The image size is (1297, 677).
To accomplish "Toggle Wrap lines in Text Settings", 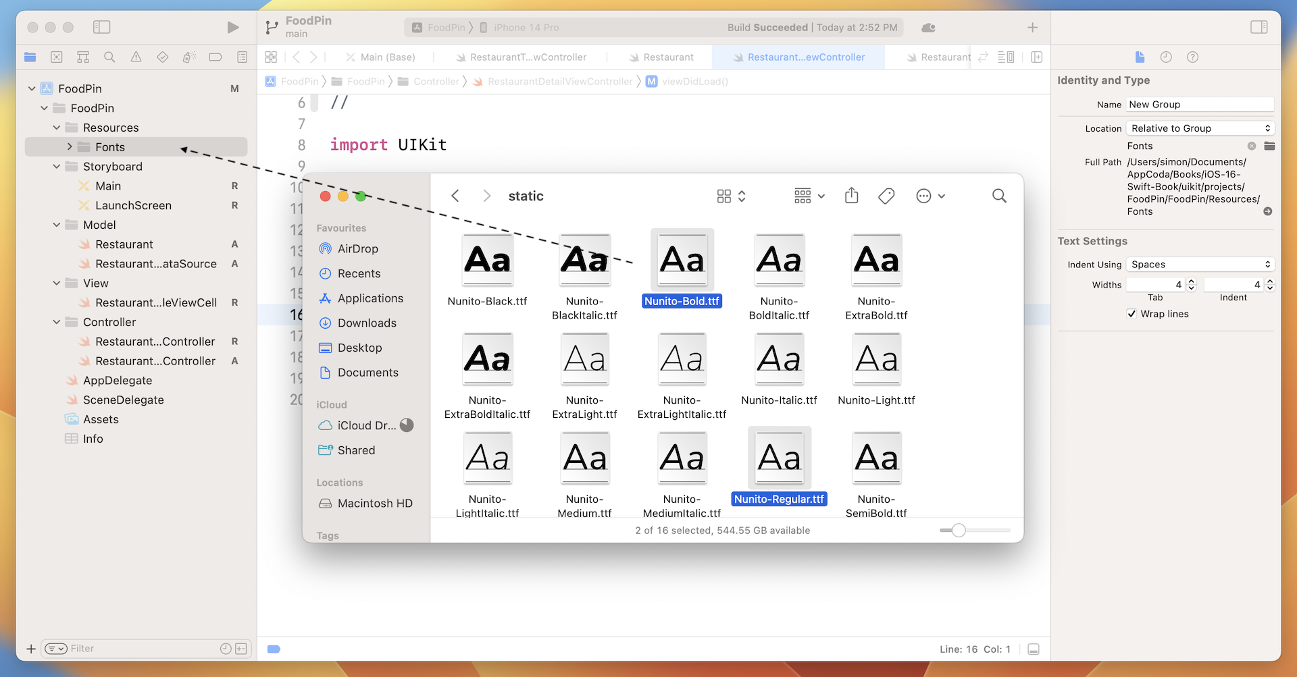I will 1131,314.
